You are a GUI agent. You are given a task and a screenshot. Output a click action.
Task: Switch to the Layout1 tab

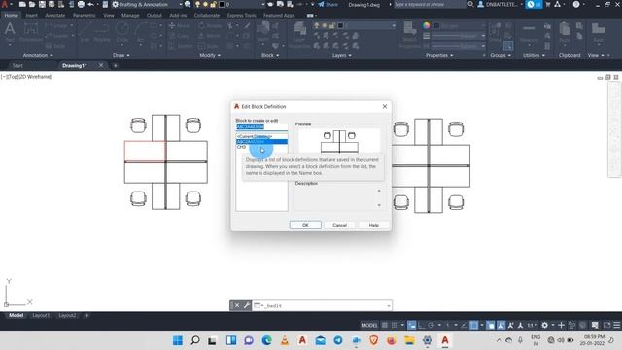(41, 315)
